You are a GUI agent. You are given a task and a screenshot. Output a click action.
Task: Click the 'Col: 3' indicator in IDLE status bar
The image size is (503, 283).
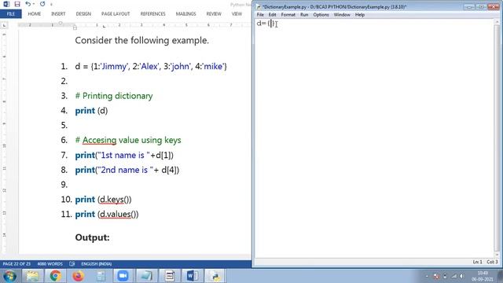492,262
